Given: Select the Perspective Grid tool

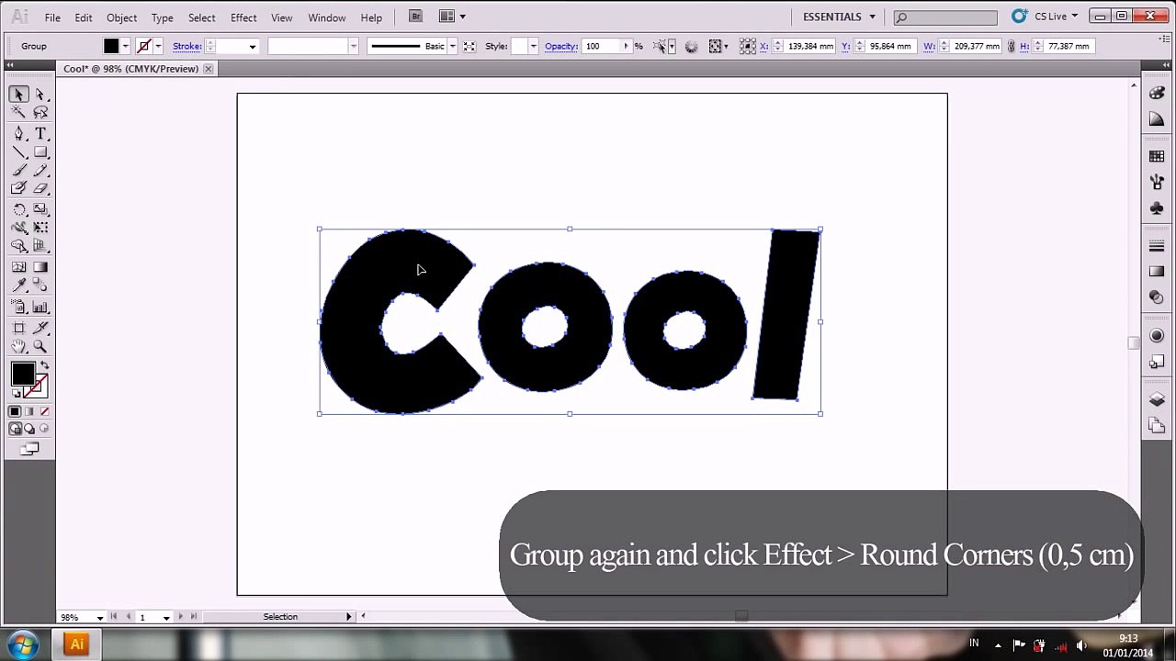Looking at the screenshot, I should click(x=40, y=246).
